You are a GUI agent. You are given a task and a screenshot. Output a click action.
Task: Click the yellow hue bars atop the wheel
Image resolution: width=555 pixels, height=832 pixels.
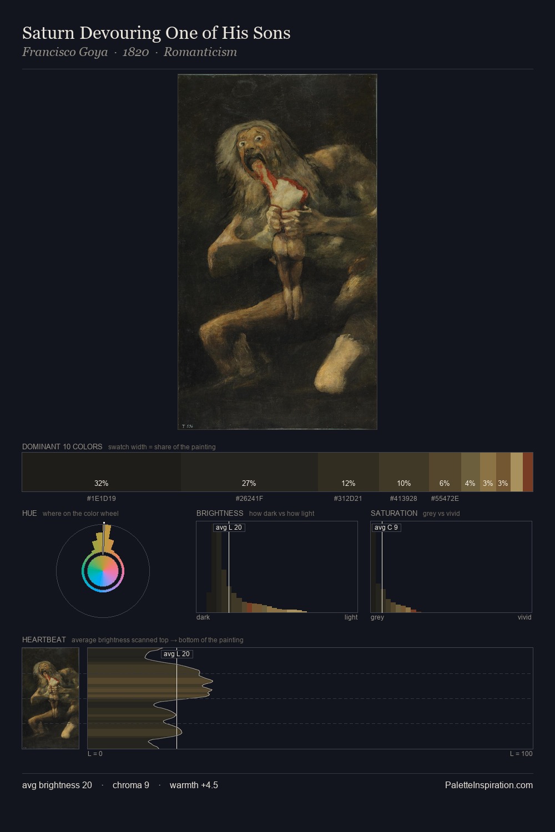click(103, 539)
